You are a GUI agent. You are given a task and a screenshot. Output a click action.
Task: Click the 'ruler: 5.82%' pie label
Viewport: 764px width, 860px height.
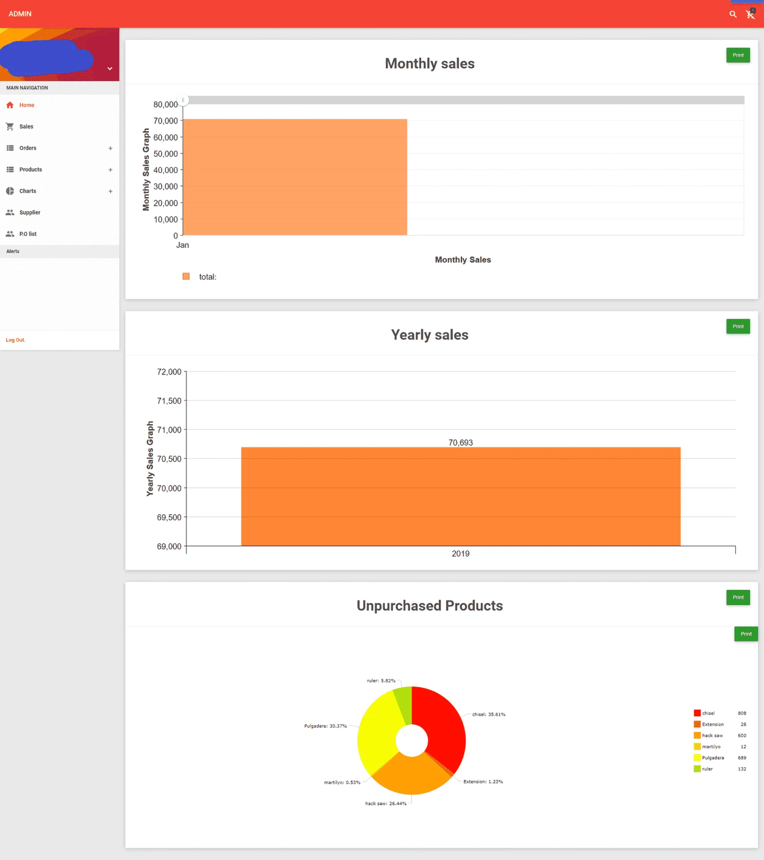381,681
